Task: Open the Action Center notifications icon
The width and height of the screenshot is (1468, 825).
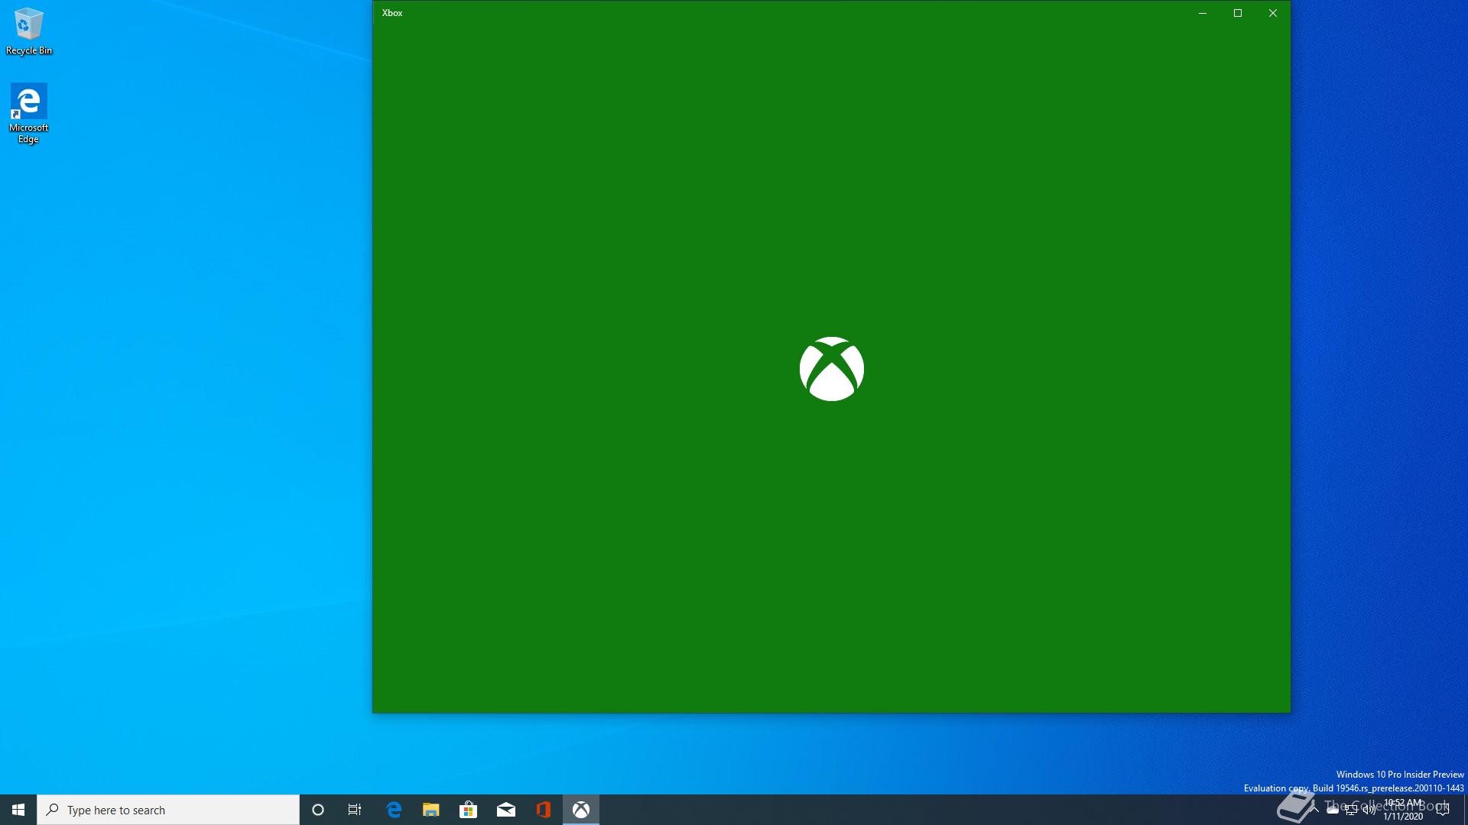Action: pyautogui.click(x=1443, y=810)
